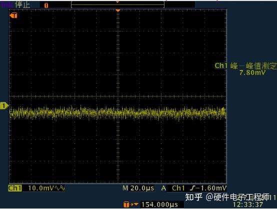Image resolution: width=277 pixels, height=209 pixels.
Task: Click the 7.80mV measurement value
Action: click(x=252, y=72)
